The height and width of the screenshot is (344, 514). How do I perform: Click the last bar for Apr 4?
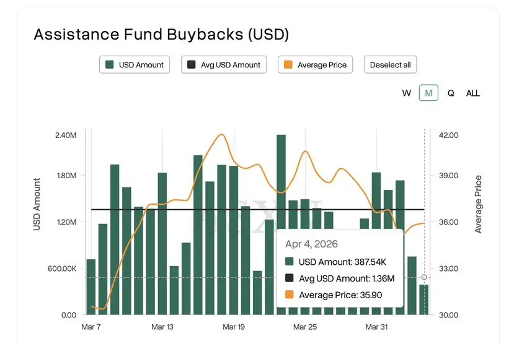coord(424,299)
